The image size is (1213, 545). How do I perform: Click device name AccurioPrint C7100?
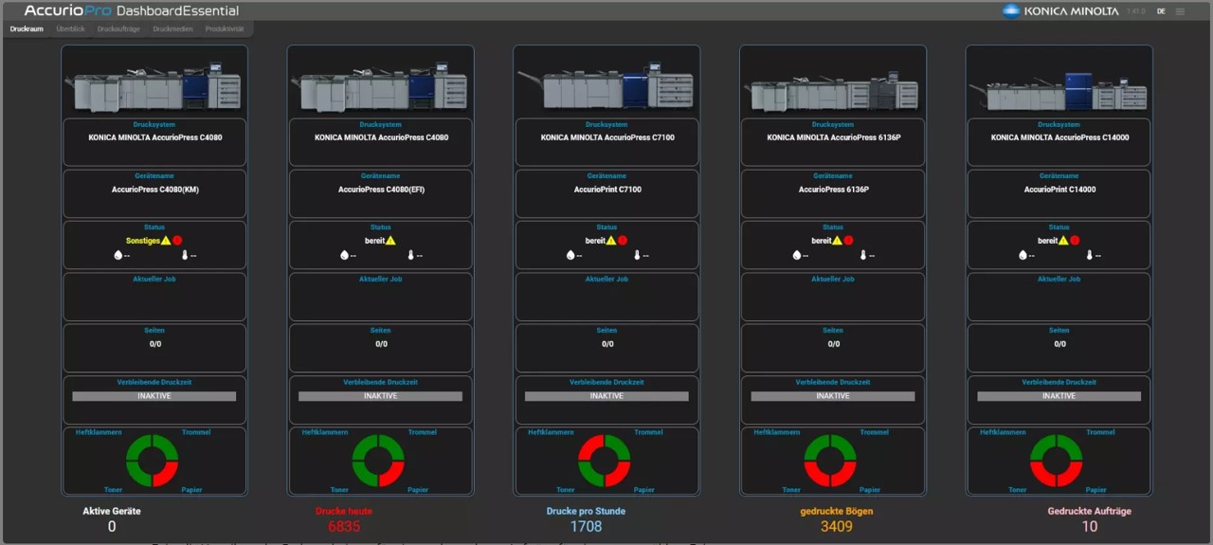click(607, 190)
